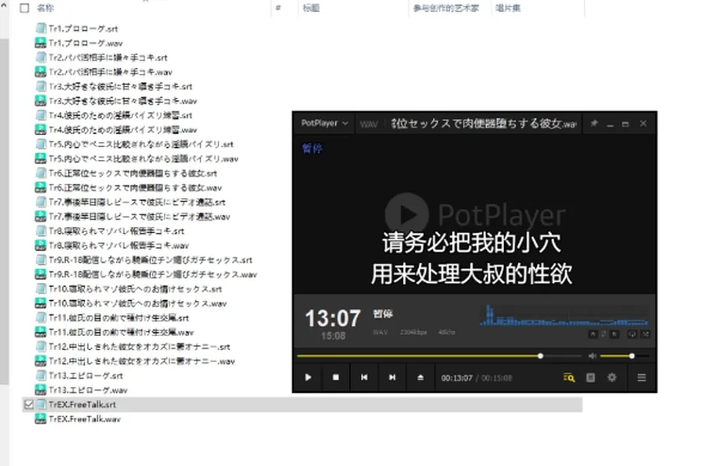Image resolution: width=718 pixels, height=466 pixels.
Task: Toggle the select-all checkbox in header
Action: [x=25, y=8]
